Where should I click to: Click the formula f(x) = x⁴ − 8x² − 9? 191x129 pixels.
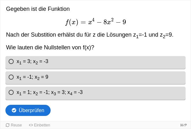[x=96, y=22]
